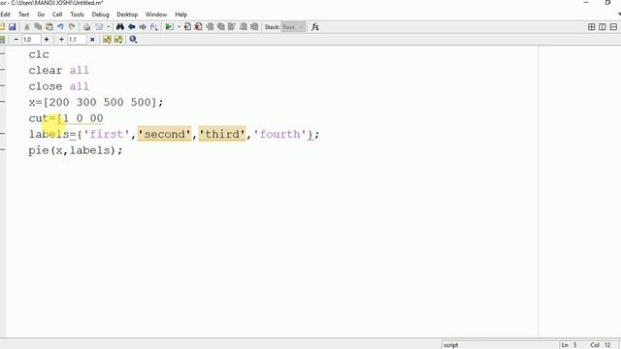Click the Evaluate cell and advance icon
The height and width of the screenshot is (349, 621).
click(118, 39)
